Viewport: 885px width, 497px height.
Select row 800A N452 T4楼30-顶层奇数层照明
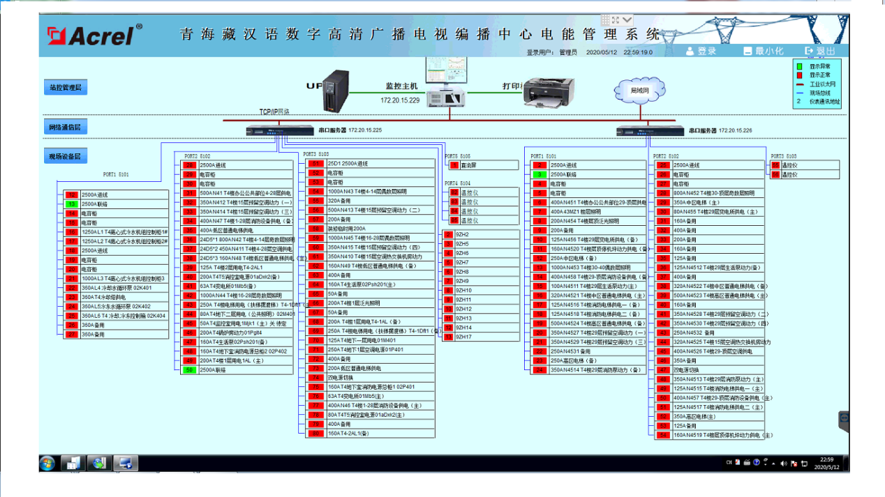709,192
